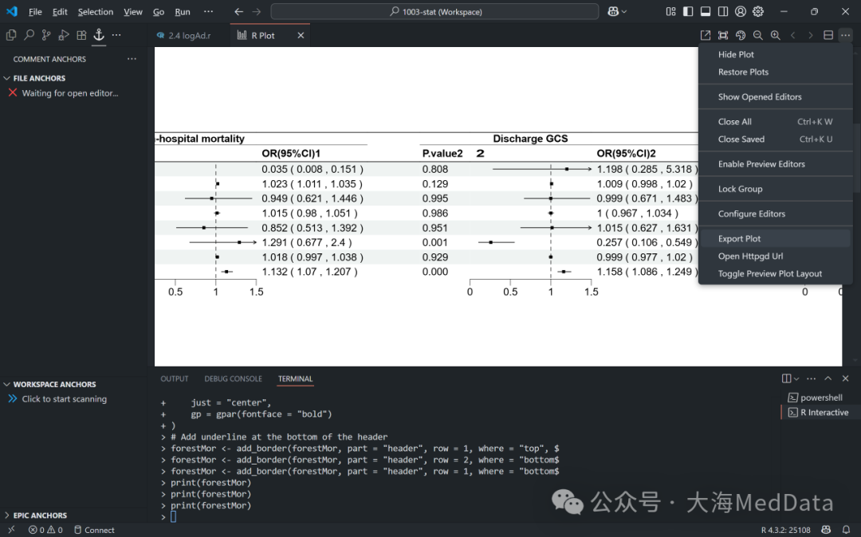Screen dimensions: 861x537
Task: Show additional views ellipsis in activity bar
Action: 116,34
